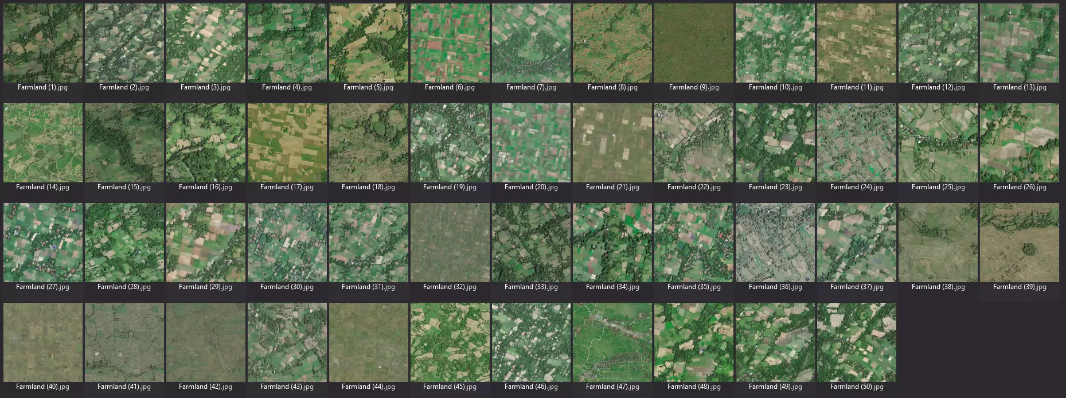Screen dimensions: 1066x398
Task: Click the file name 'Farmland (40).jpg'
Action: (x=42, y=387)
